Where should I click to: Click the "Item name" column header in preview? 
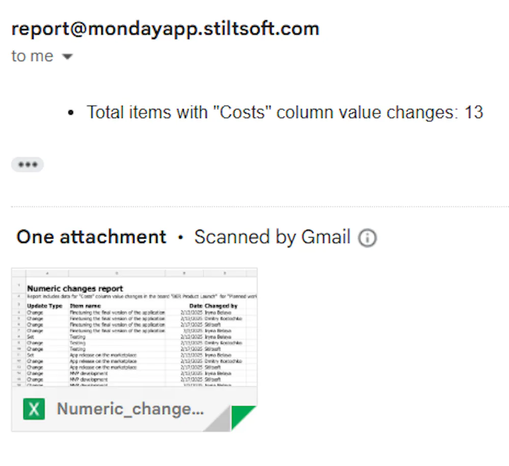85,306
